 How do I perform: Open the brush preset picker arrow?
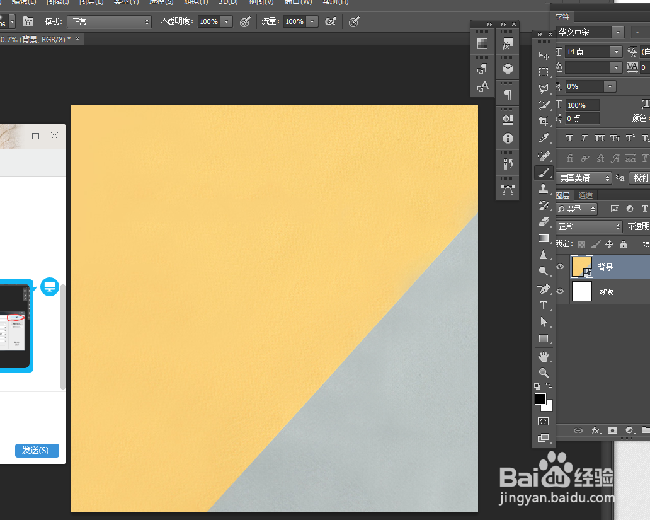coord(12,21)
